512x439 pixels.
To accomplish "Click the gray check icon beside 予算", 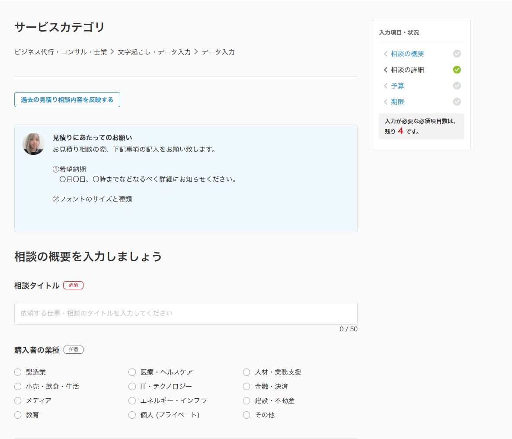I will (x=457, y=86).
